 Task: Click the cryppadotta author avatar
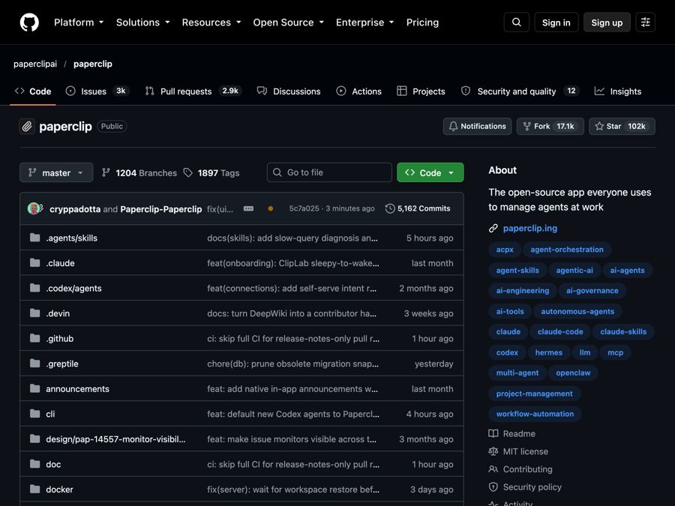point(34,208)
